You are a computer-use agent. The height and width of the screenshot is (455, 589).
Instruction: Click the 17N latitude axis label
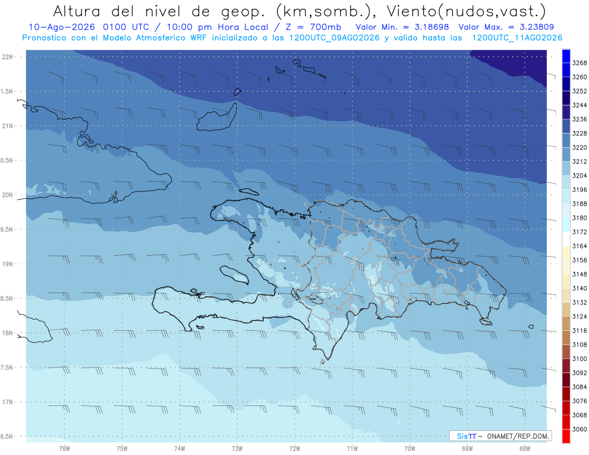[7, 402]
